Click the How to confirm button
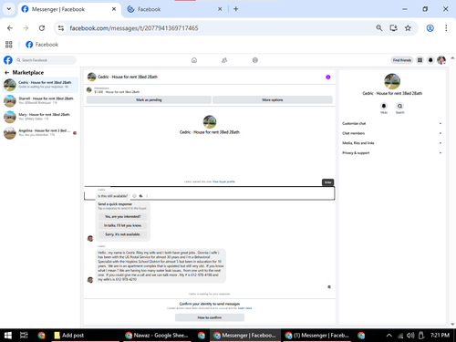 pyautogui.click(x=210, y=317)
